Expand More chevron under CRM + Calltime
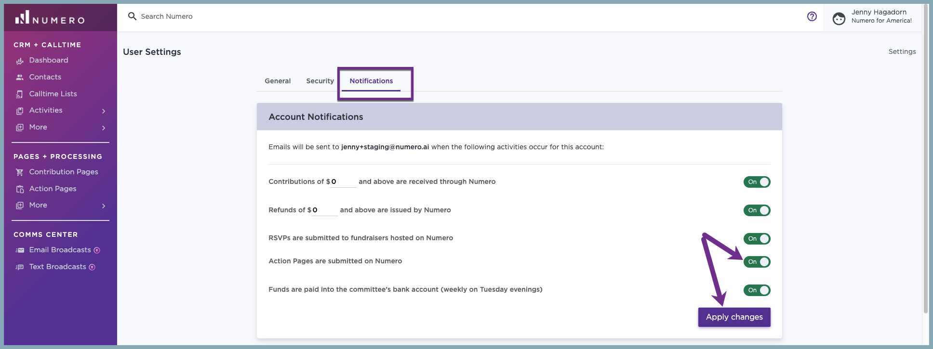Viewport: 933px width, 349px height. click(104, 128)
